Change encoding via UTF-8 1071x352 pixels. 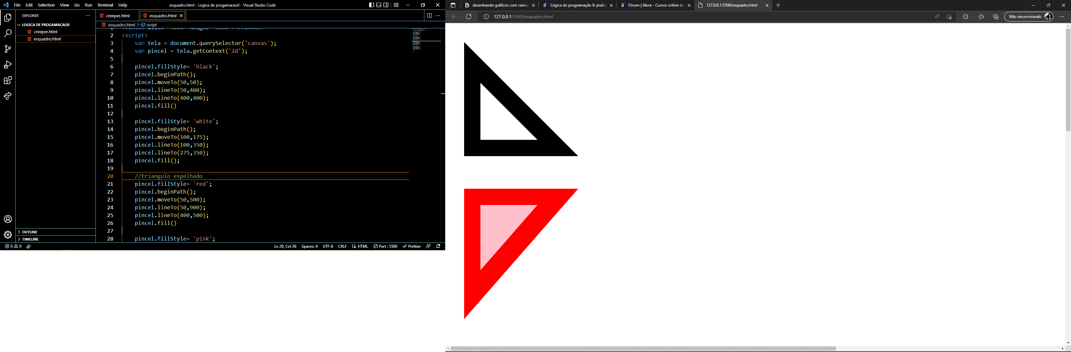(x=328, y=246)
